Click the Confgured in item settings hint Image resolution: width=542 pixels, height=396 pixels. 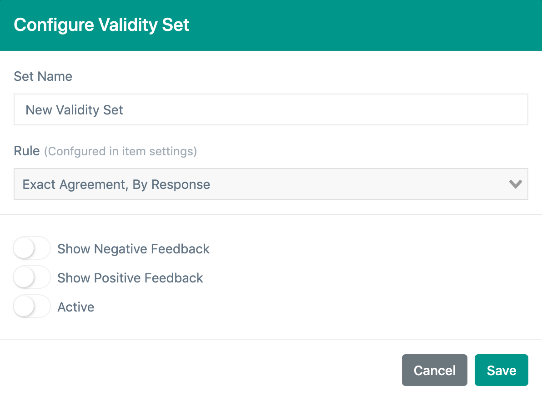point(120,151)
